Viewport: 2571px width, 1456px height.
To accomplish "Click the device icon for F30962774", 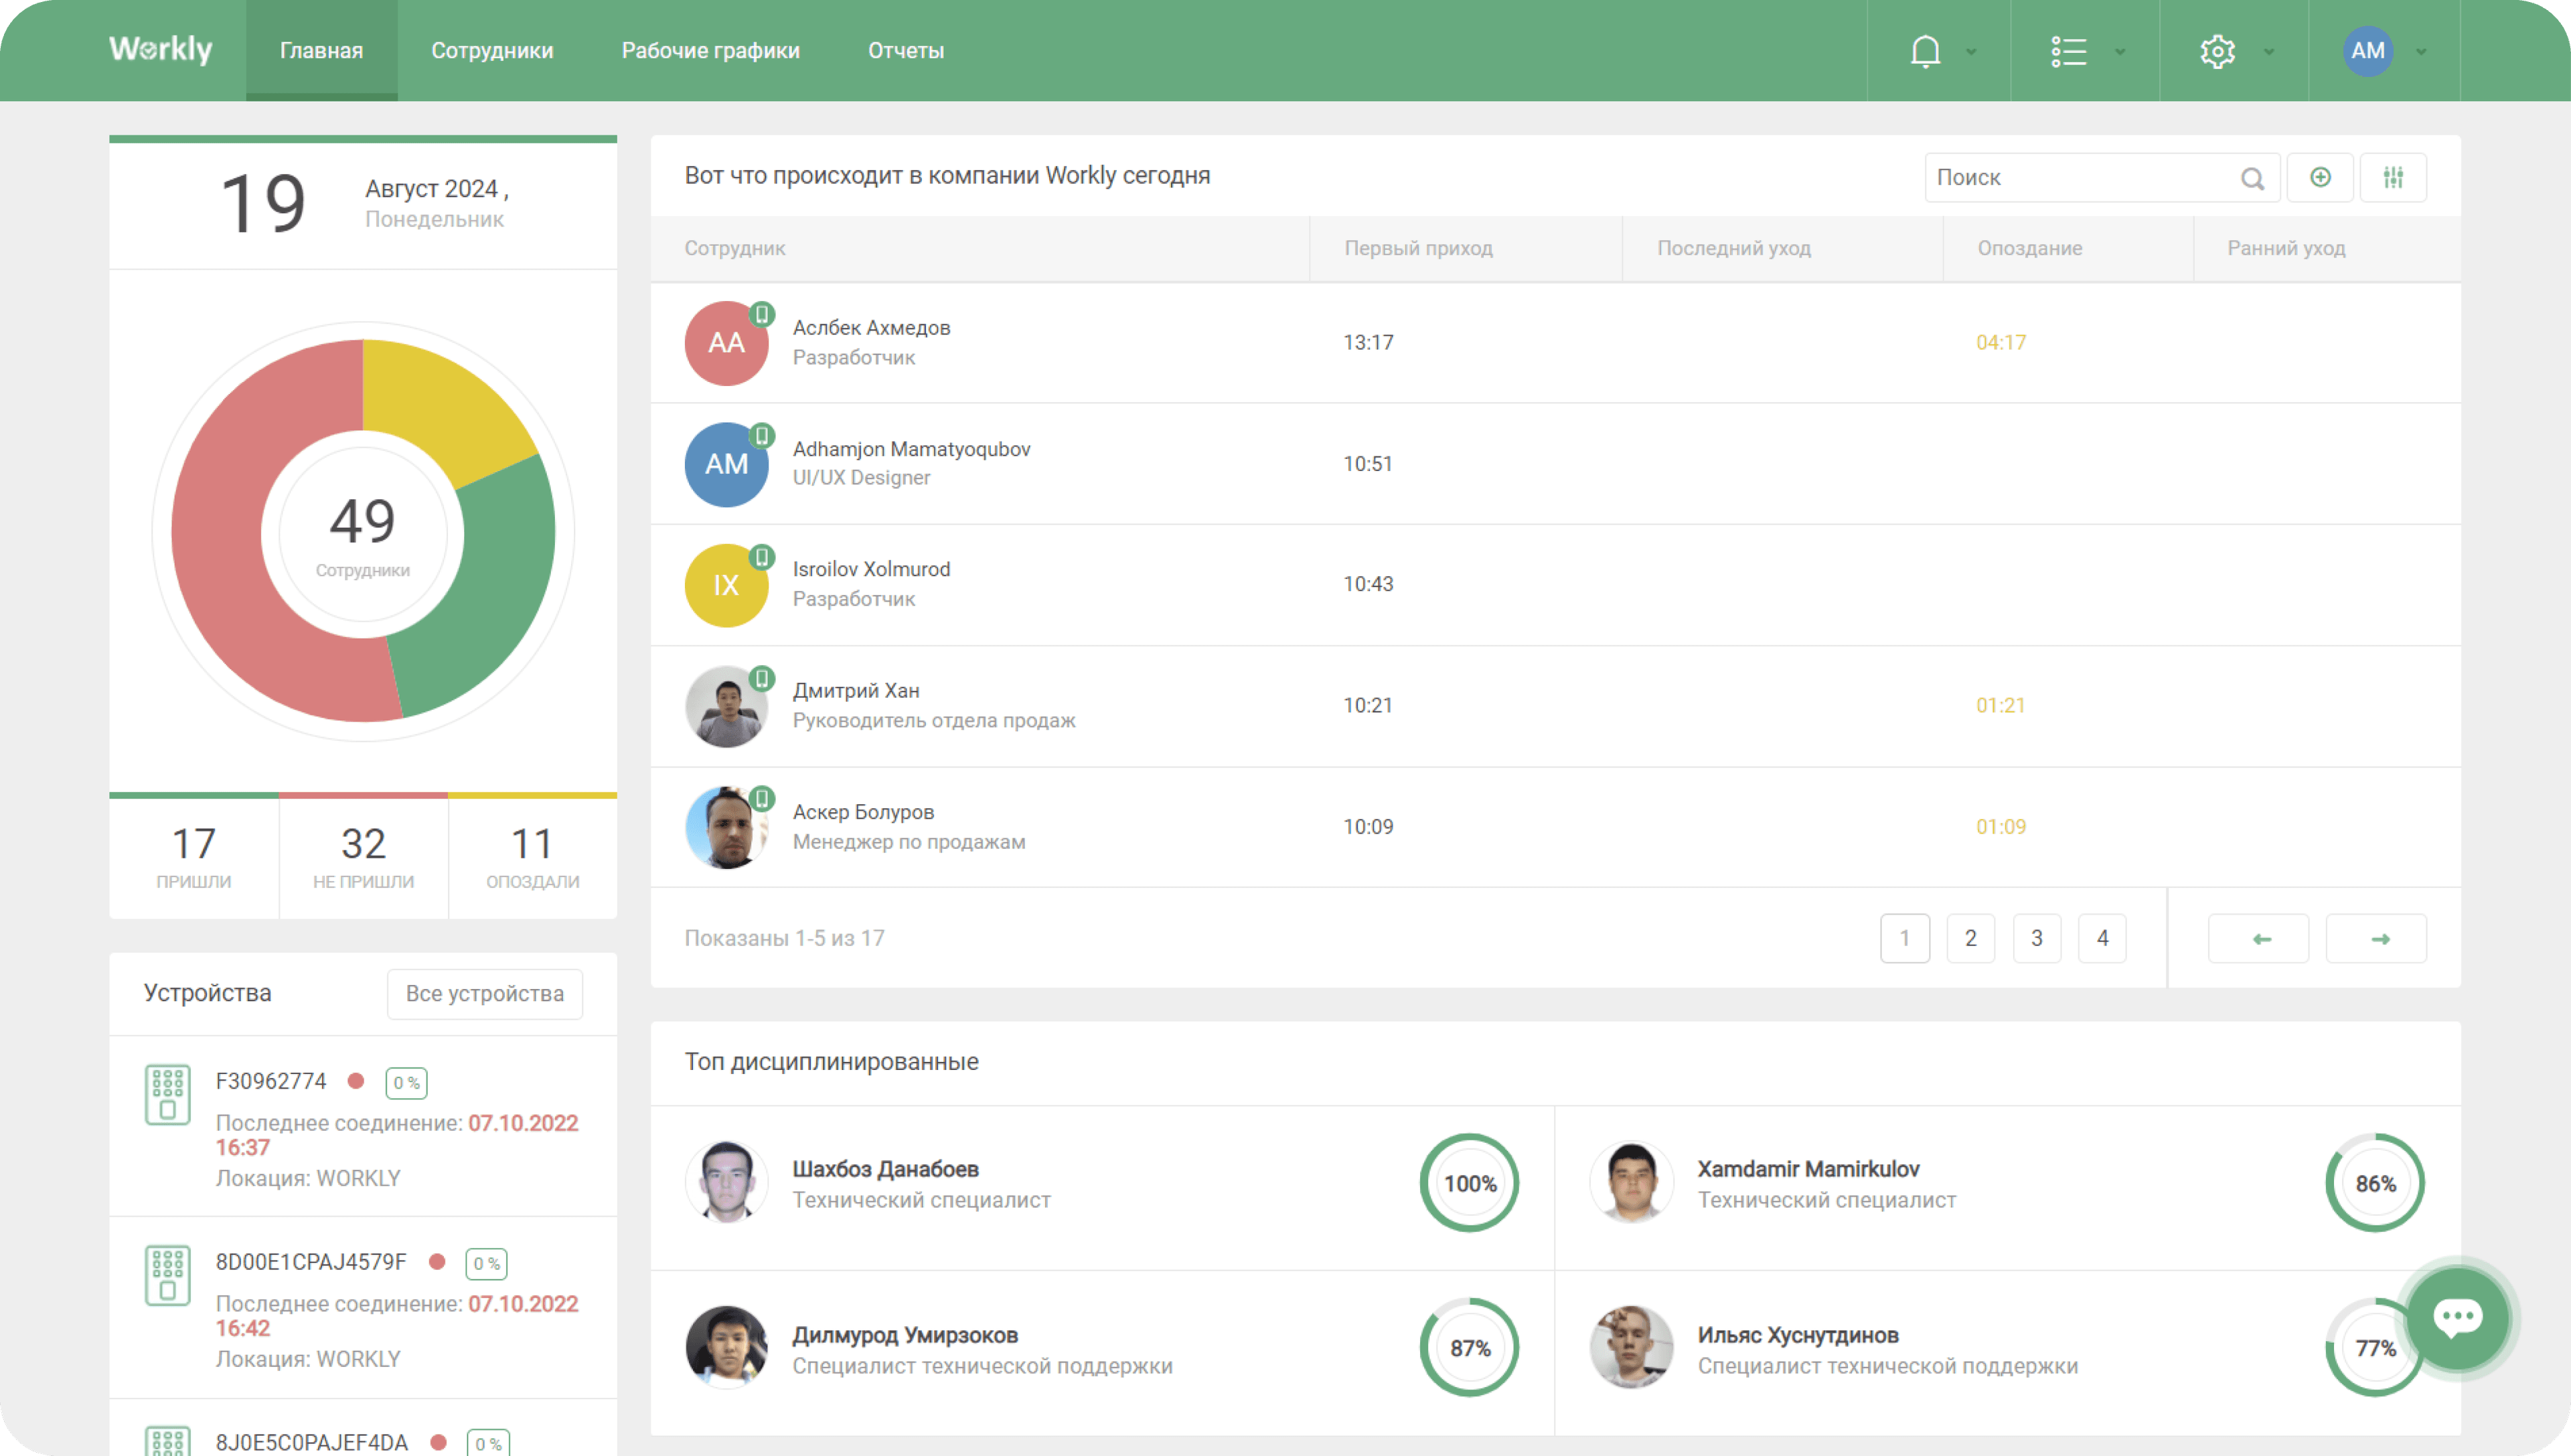I will click(168, 1094).
